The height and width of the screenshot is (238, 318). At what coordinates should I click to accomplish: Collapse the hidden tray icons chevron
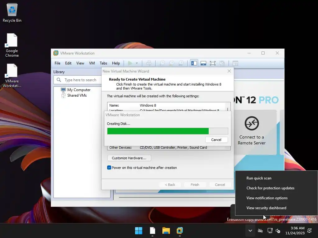click(x=250, y=231)
